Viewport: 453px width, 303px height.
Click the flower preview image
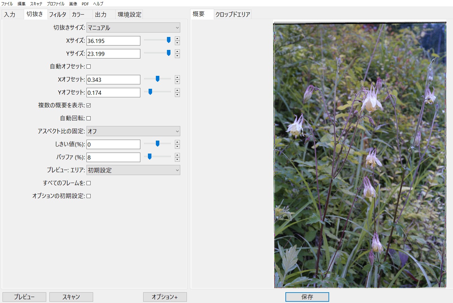coord(360,155)
